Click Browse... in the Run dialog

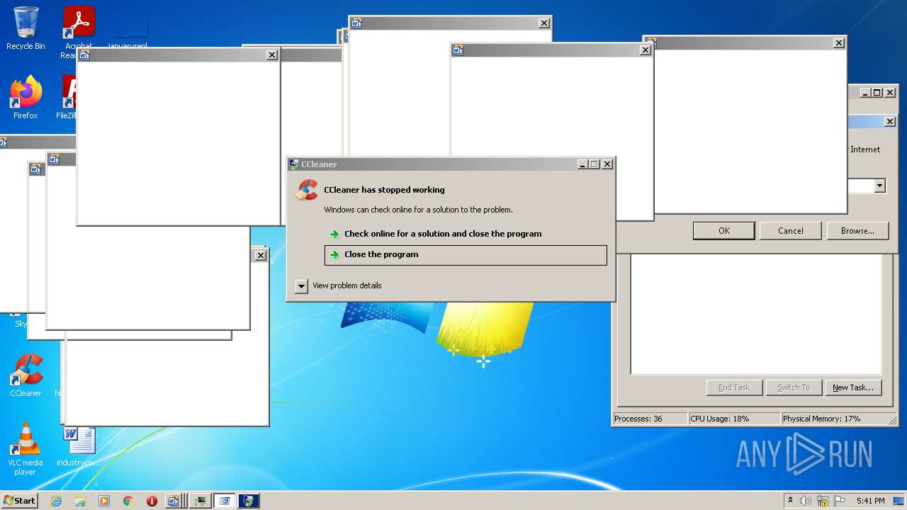click(857, 231)
